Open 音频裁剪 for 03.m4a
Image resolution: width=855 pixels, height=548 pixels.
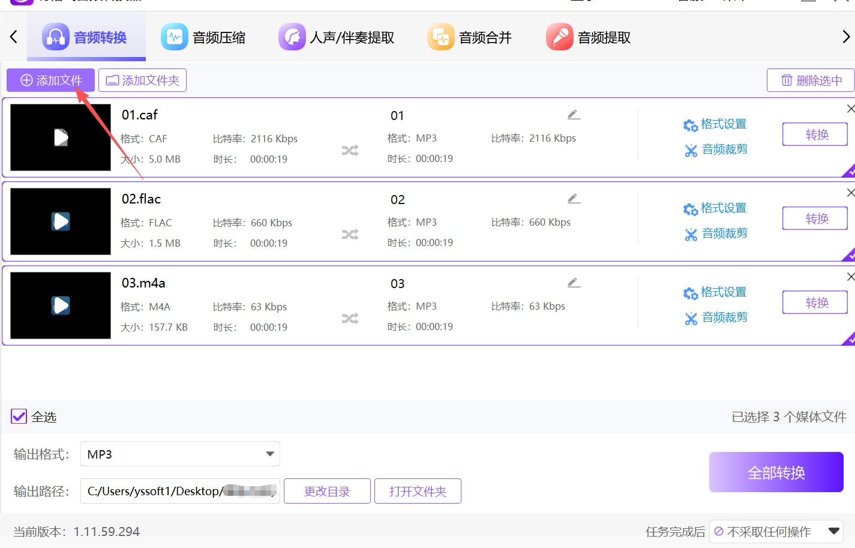pos(716,318)
